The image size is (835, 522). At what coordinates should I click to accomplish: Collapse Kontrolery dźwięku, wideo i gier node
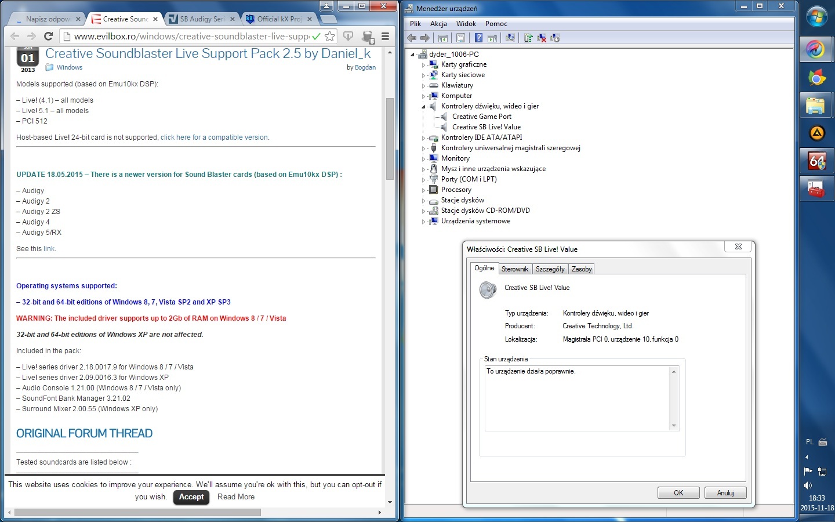tap(423, 107)
